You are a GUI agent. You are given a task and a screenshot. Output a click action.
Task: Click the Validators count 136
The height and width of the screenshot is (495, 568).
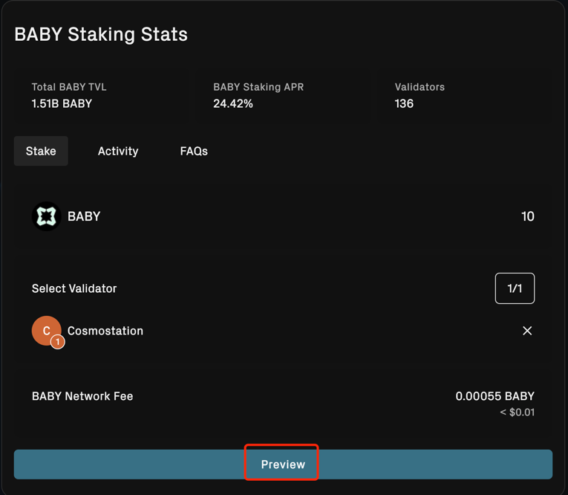click(x=404, y=104)
